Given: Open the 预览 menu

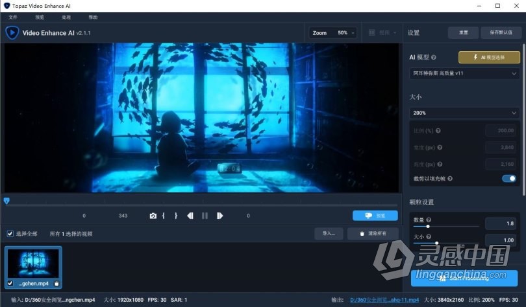Looking at the screenshot, I should tap(40, 17).
